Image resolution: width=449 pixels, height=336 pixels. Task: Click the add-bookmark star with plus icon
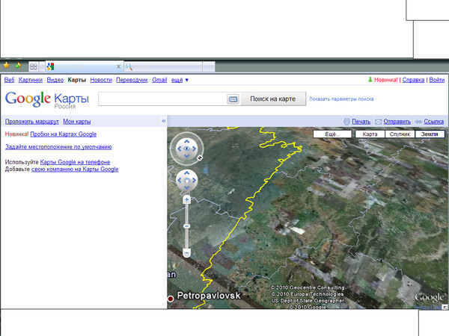coord(18,66)
